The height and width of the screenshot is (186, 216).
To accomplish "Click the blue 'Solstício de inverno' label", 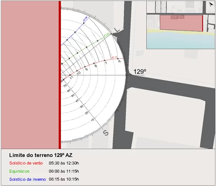I will 27,179.
